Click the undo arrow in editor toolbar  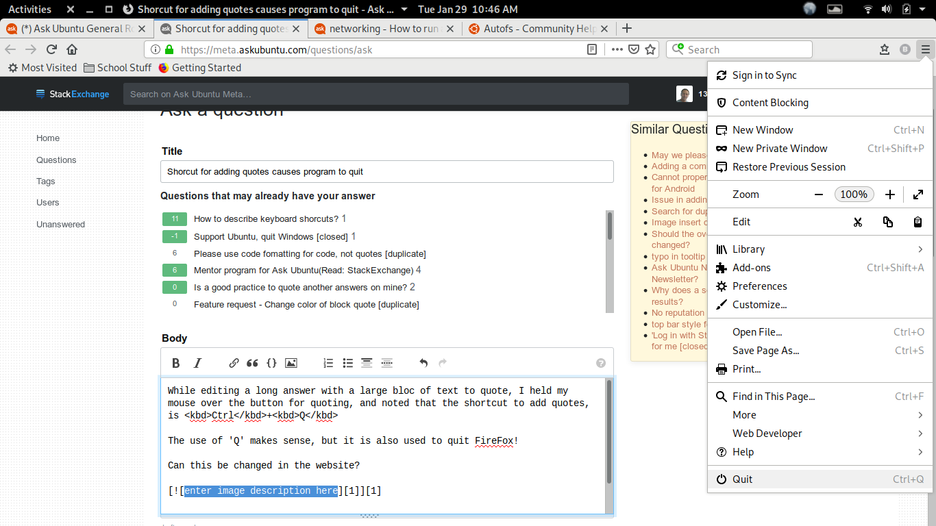pyautogui.click(x=423, y=363)
